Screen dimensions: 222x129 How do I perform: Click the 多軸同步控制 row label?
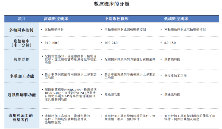[21, 30]
